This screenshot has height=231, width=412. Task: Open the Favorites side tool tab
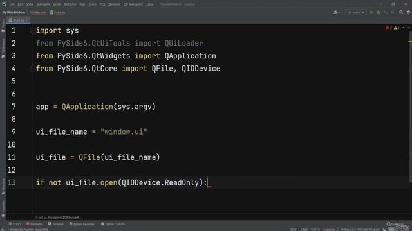pyautogui.click(x=3, y=209)
